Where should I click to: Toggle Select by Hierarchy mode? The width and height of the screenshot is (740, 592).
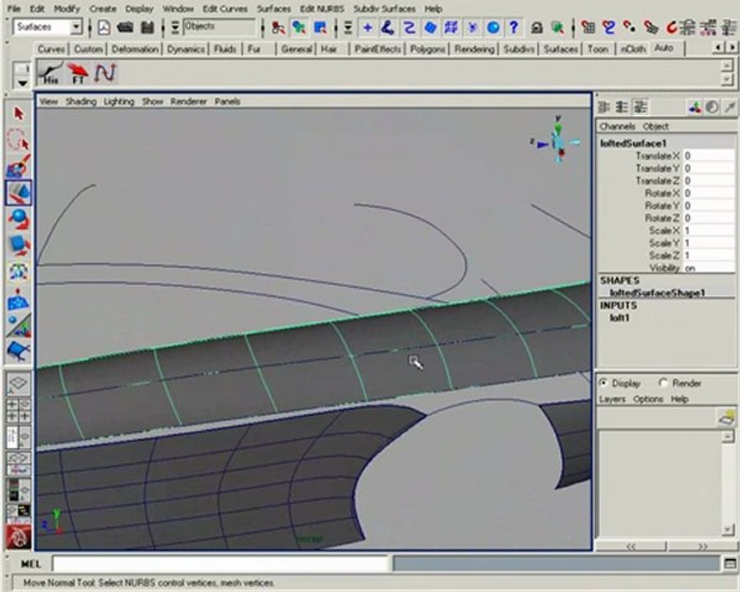point(278,28)
